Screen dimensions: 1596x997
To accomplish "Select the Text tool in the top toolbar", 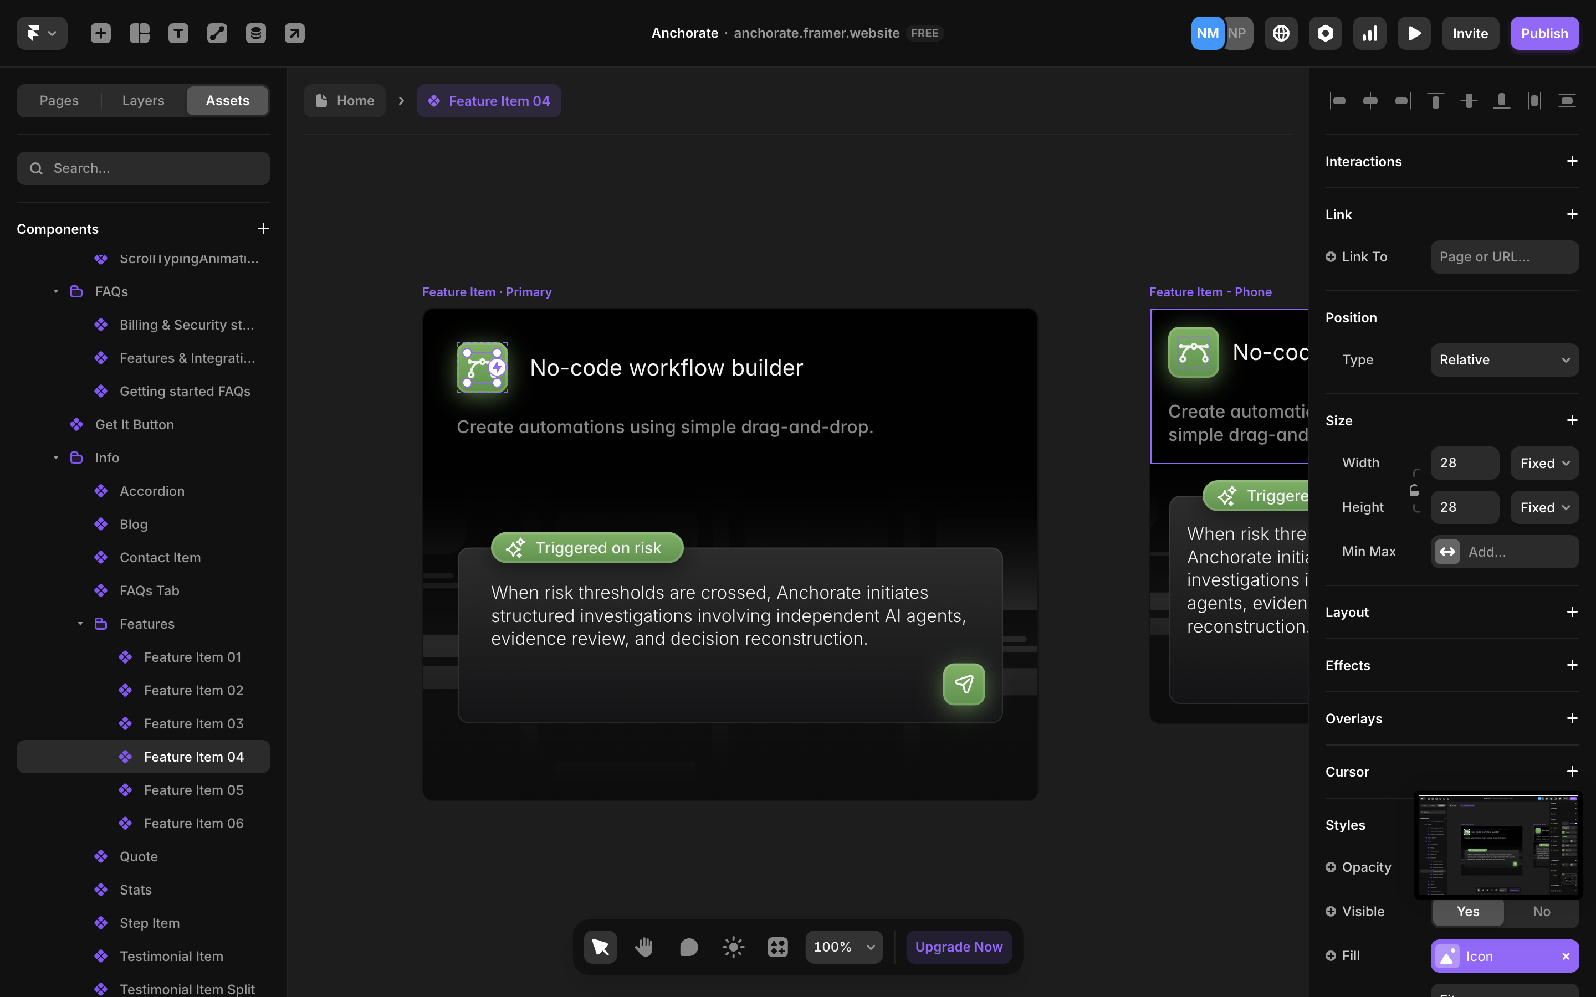I will pyautogui.click(x=178, y=33).
